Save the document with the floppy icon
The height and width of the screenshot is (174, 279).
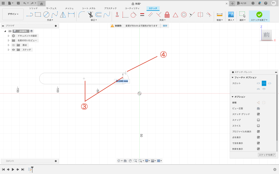click(18, 3)
